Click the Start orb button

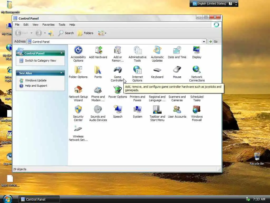pos(8,199)
